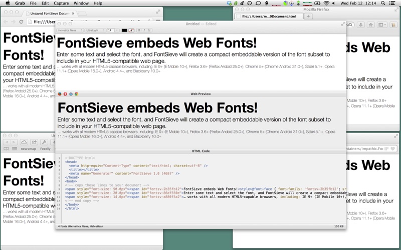Click the heart icon in bottom-right browser
The height and width of the screenshot is (250, 401).
(393, 148)
